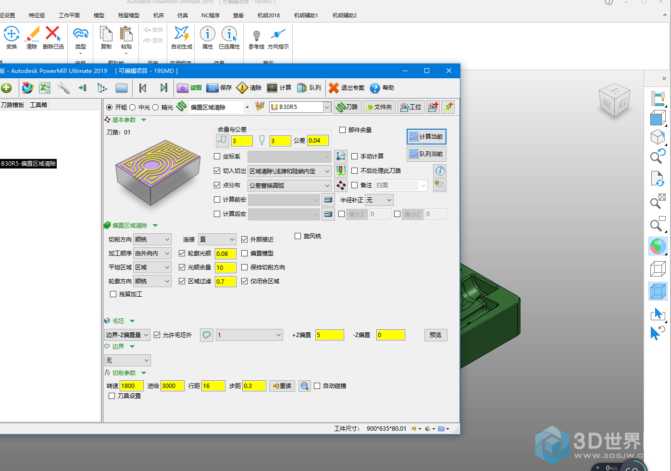Click the lead in/out settings icon

click(x=341, y=170)
